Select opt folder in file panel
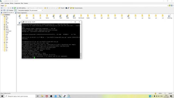The height and width of the screenshot is (98, 174). click(x=101, y=16)
